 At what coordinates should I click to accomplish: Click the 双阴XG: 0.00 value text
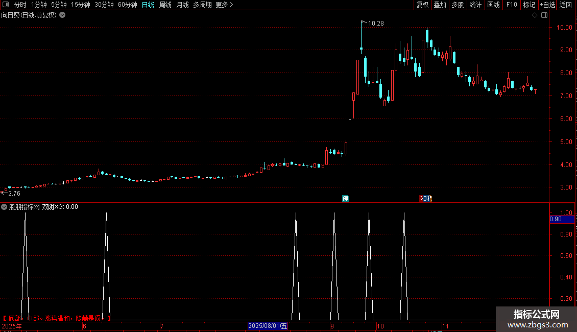tap(60, 207)
